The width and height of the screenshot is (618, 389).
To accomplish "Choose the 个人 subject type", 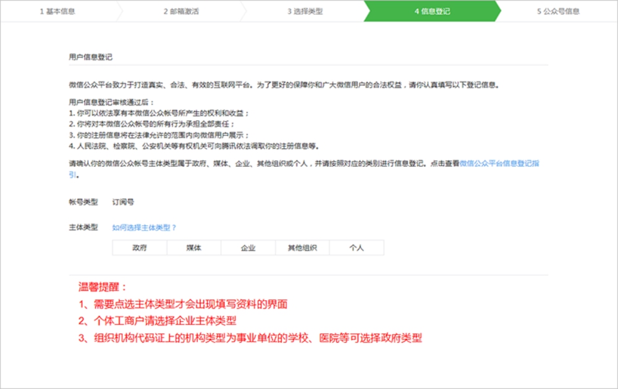I will pos(357,247).
